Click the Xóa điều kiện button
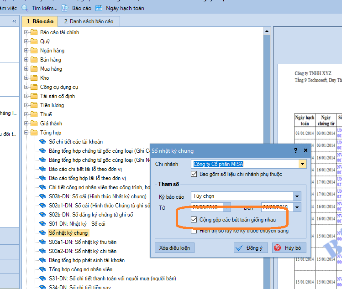The width and height of the screenshot is (342, 289). click(x=175, y=248)
